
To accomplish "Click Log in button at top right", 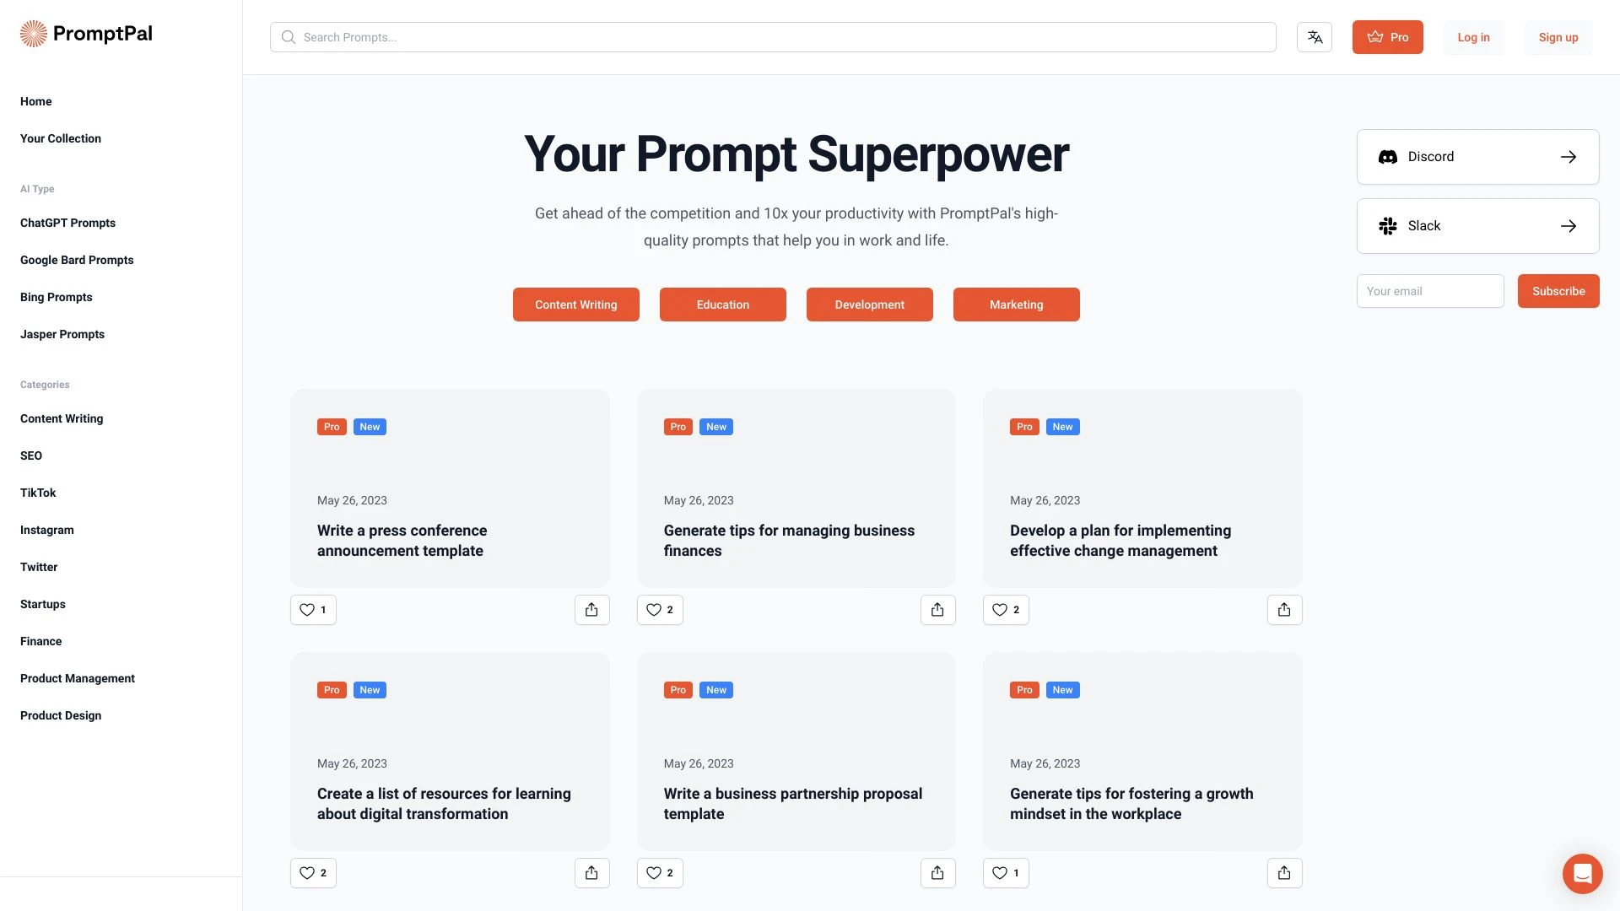I will click(x=1473, y=37).
